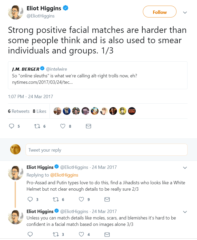Expand the main tweet options chevron
The height and width of the screenshot is (240, 197).
click(185, 12)
